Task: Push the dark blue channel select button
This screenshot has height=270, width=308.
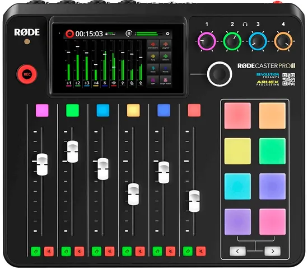Action: [164, 110]
